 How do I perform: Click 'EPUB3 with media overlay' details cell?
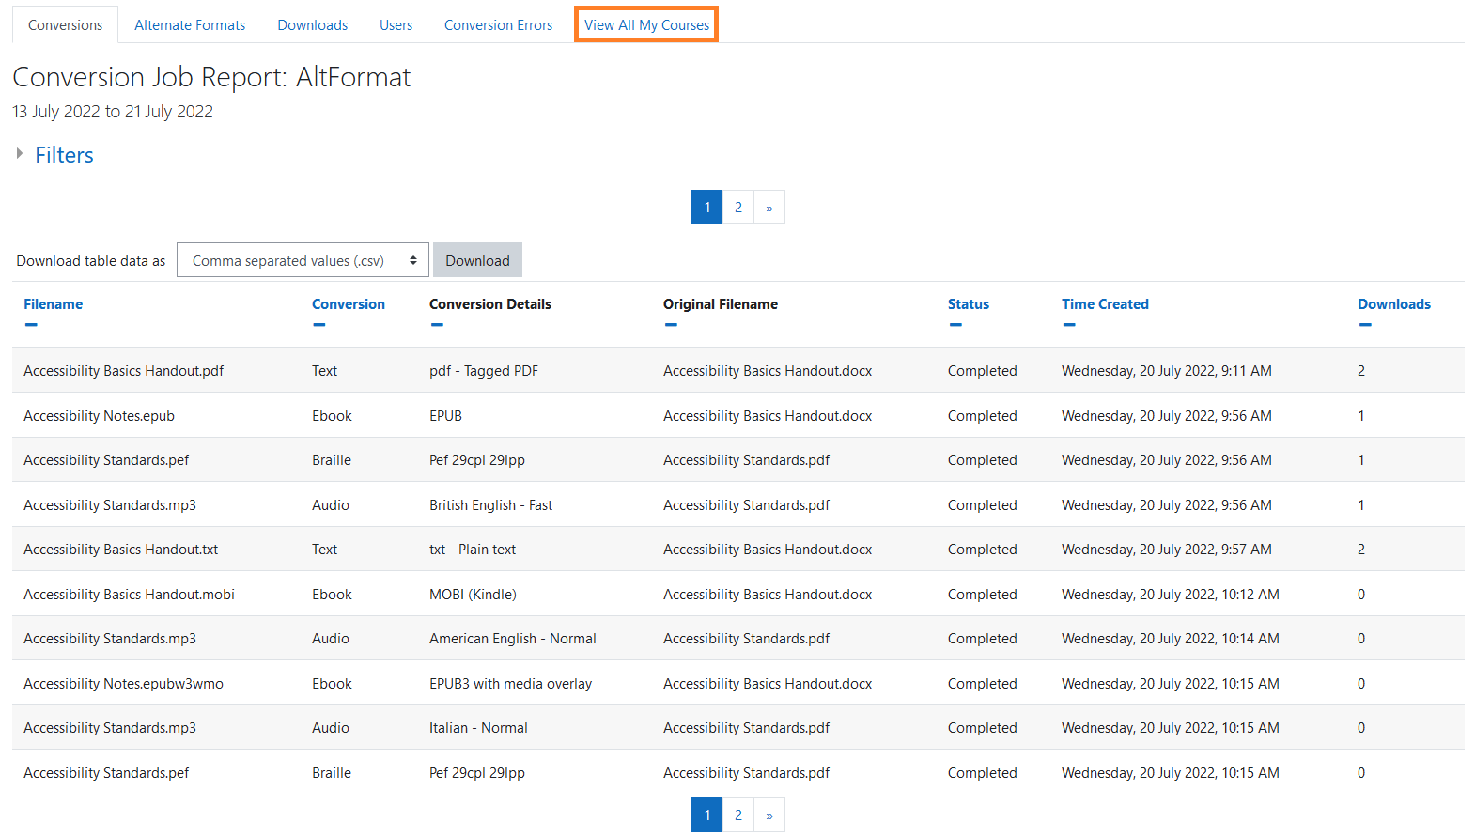pyautogui.click(x=510, y=684)
